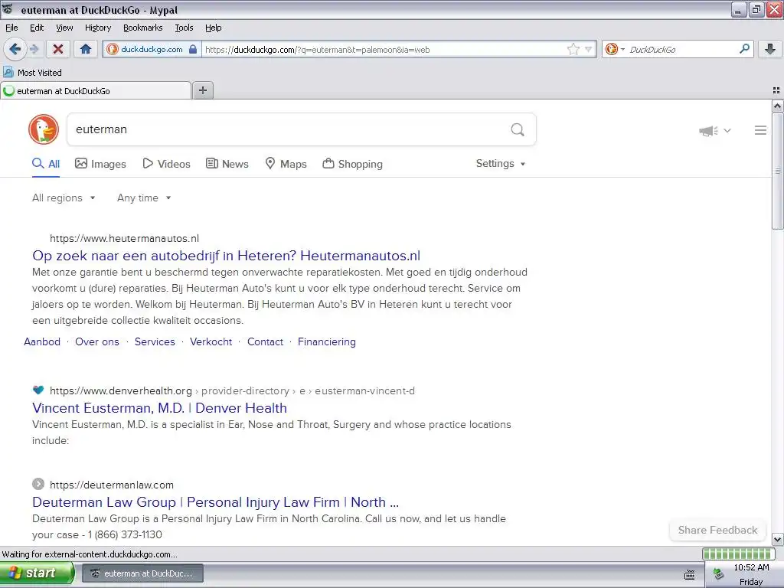Image resolution: width=784 pixels, height=588 pixels.
Task: Open the Heutermanautos.nl result title link
Action: [226, 256]
